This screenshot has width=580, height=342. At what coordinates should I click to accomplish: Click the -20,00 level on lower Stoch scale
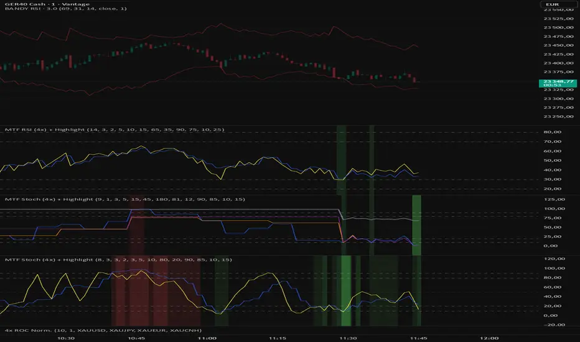[554, 325]
